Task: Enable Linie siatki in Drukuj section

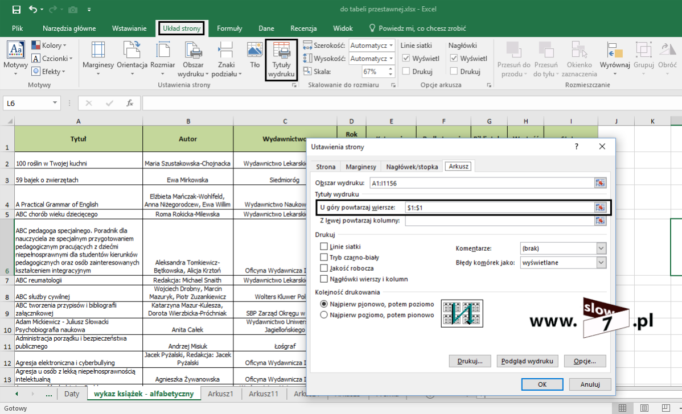Action: click(x=323, y=246)
